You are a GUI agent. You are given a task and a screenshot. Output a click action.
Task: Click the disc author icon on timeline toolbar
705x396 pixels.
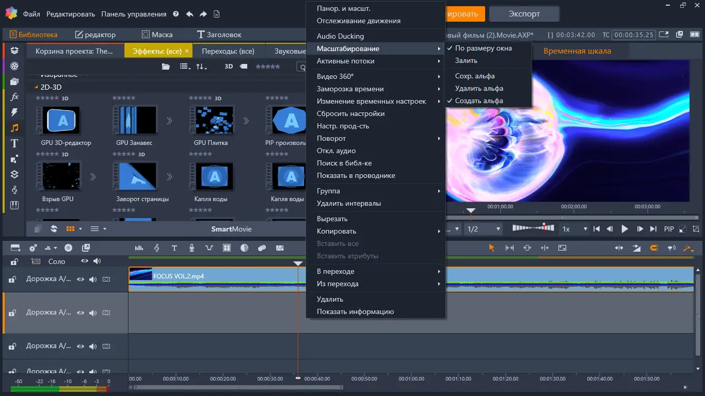[68, 248]
